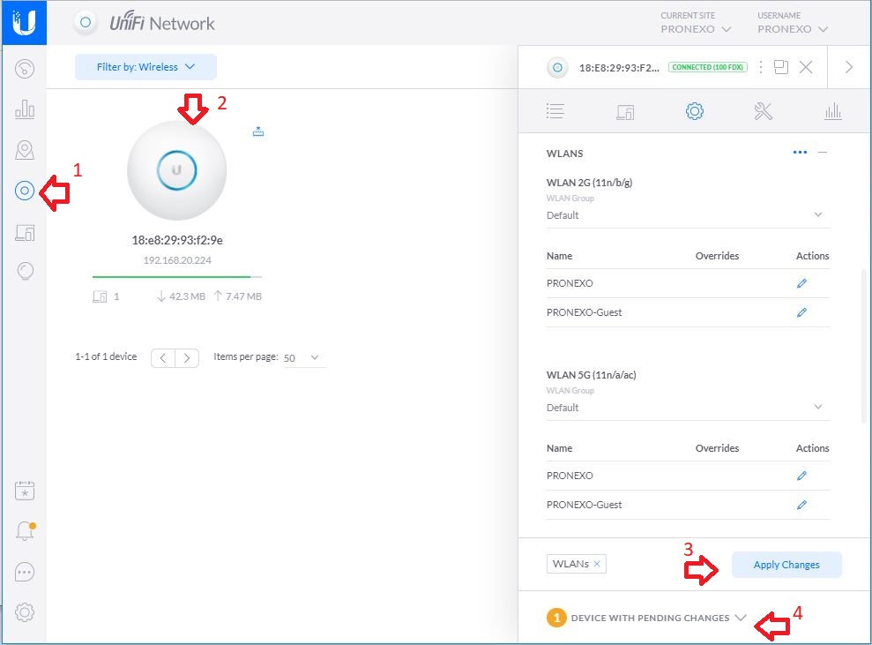Open the Devices sidebar icon
Image resolution: width=872 pixels, height=645 pixels.
coord(25,191)
